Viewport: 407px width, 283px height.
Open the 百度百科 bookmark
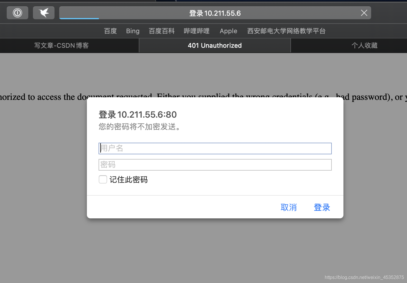coord(162,31)
